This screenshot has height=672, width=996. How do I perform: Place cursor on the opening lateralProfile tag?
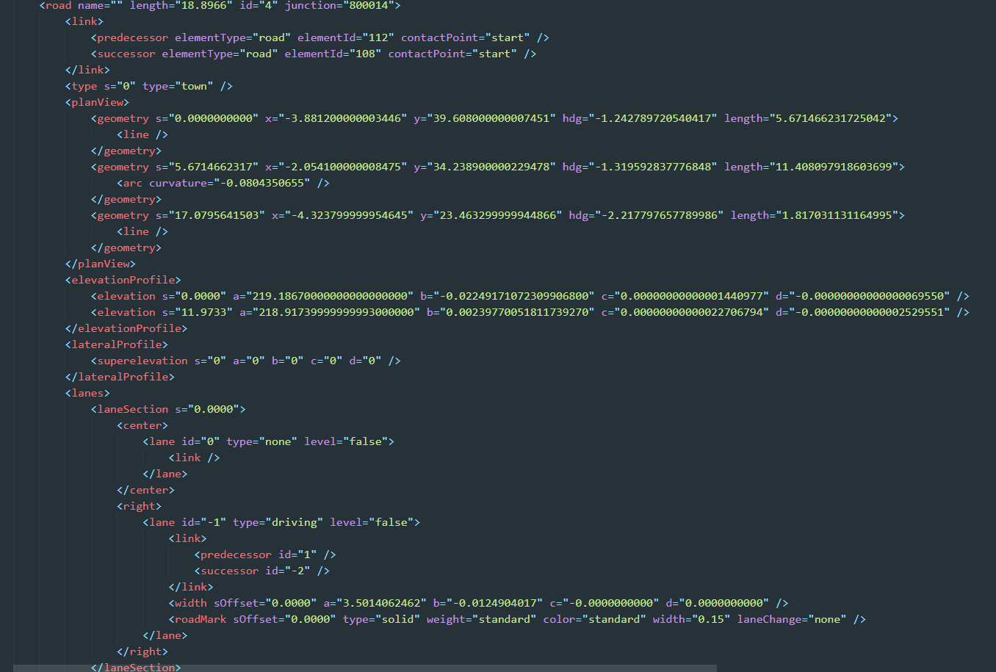click(116, 344)
